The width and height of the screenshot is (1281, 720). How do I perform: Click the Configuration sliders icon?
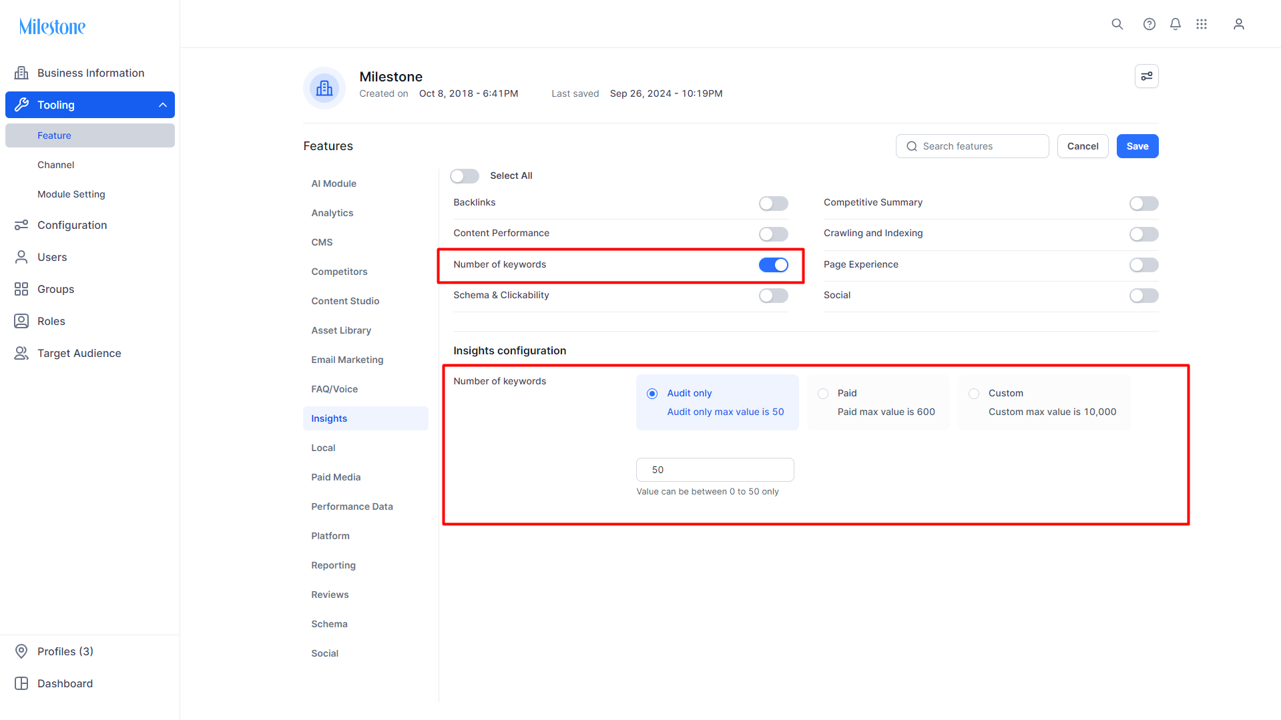(x=21, y=225)
